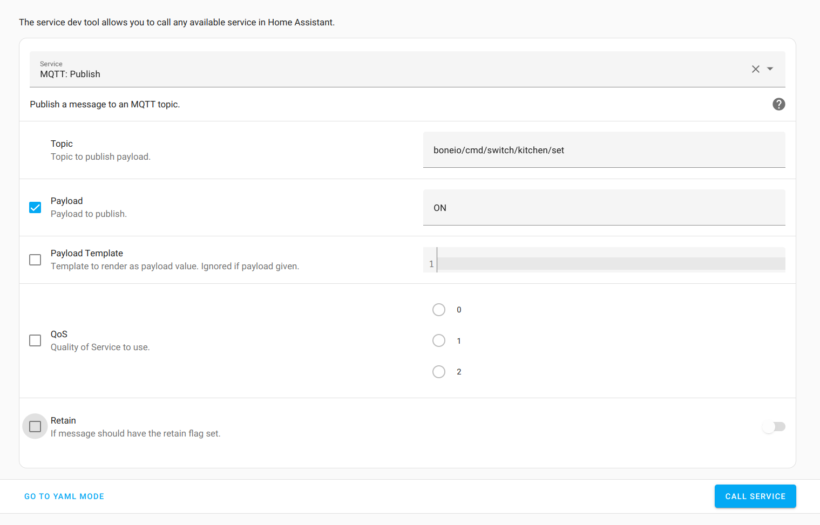
Task: Click the question mark documentation icon
Action: (779, 104)
